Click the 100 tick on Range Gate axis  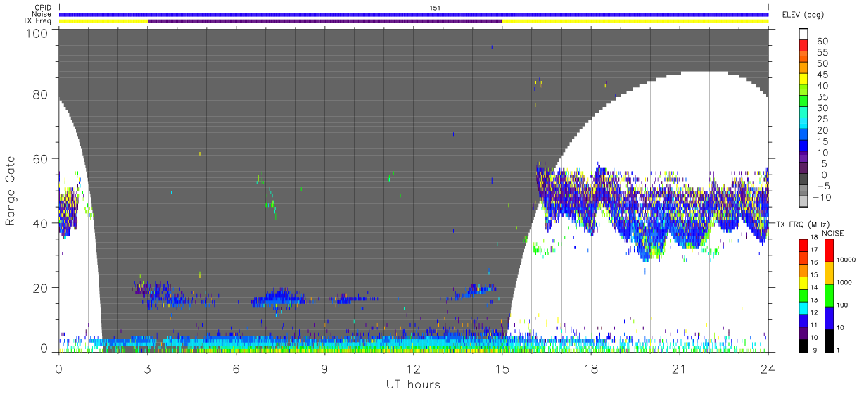click(37, 32)
